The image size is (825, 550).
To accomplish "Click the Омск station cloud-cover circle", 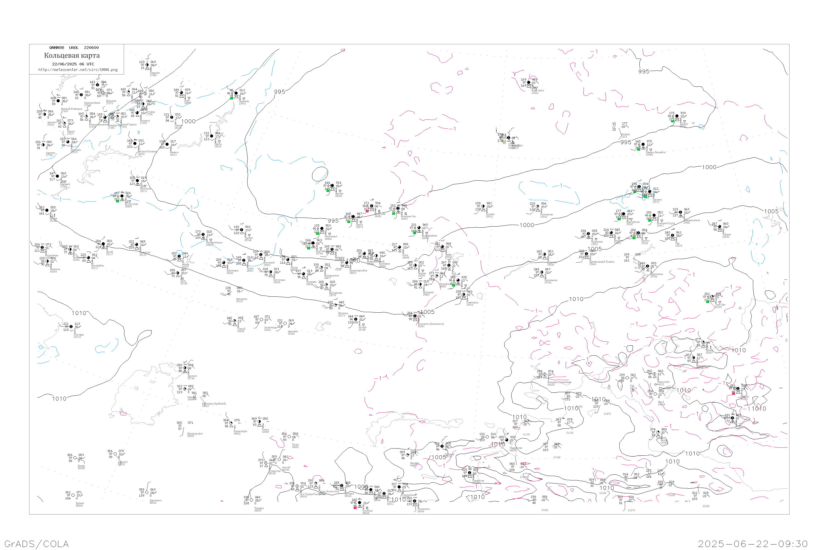I will point(399,247).
